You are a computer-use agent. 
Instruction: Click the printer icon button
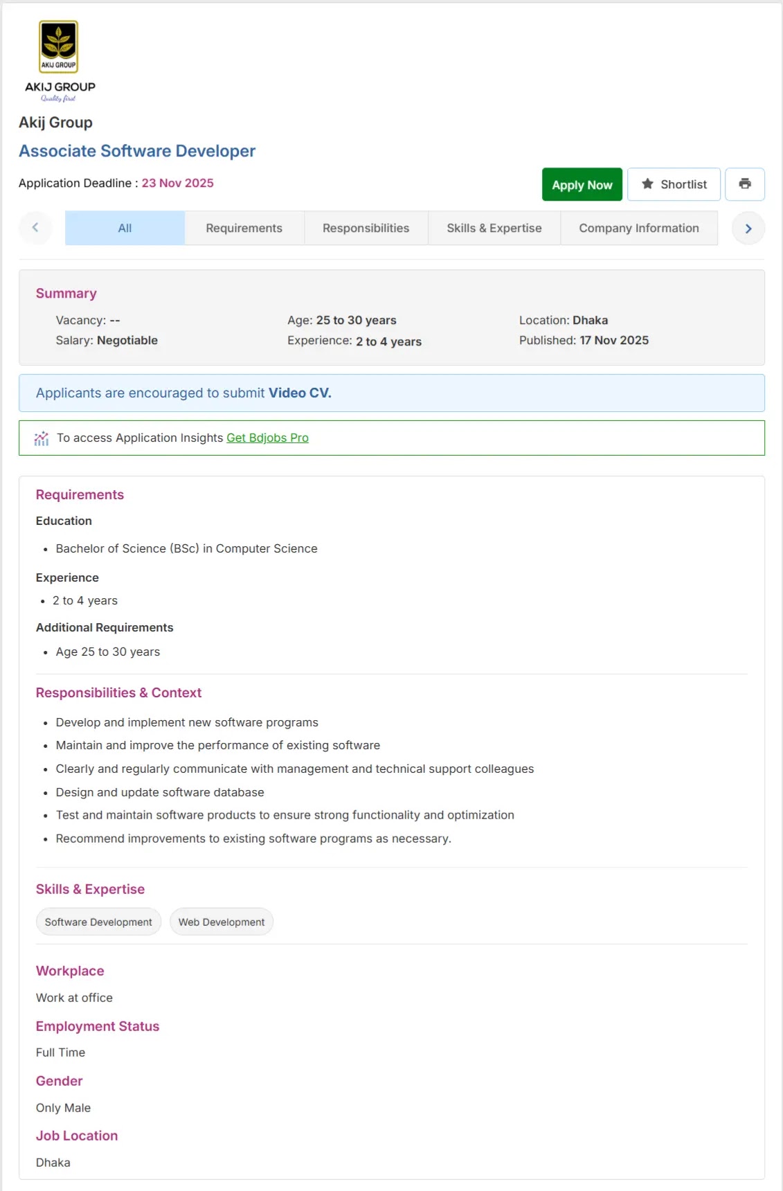(x=745, y=184)
